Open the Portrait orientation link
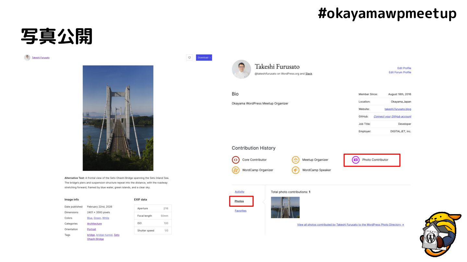The image size is (467, 262). tap(91, 229)
